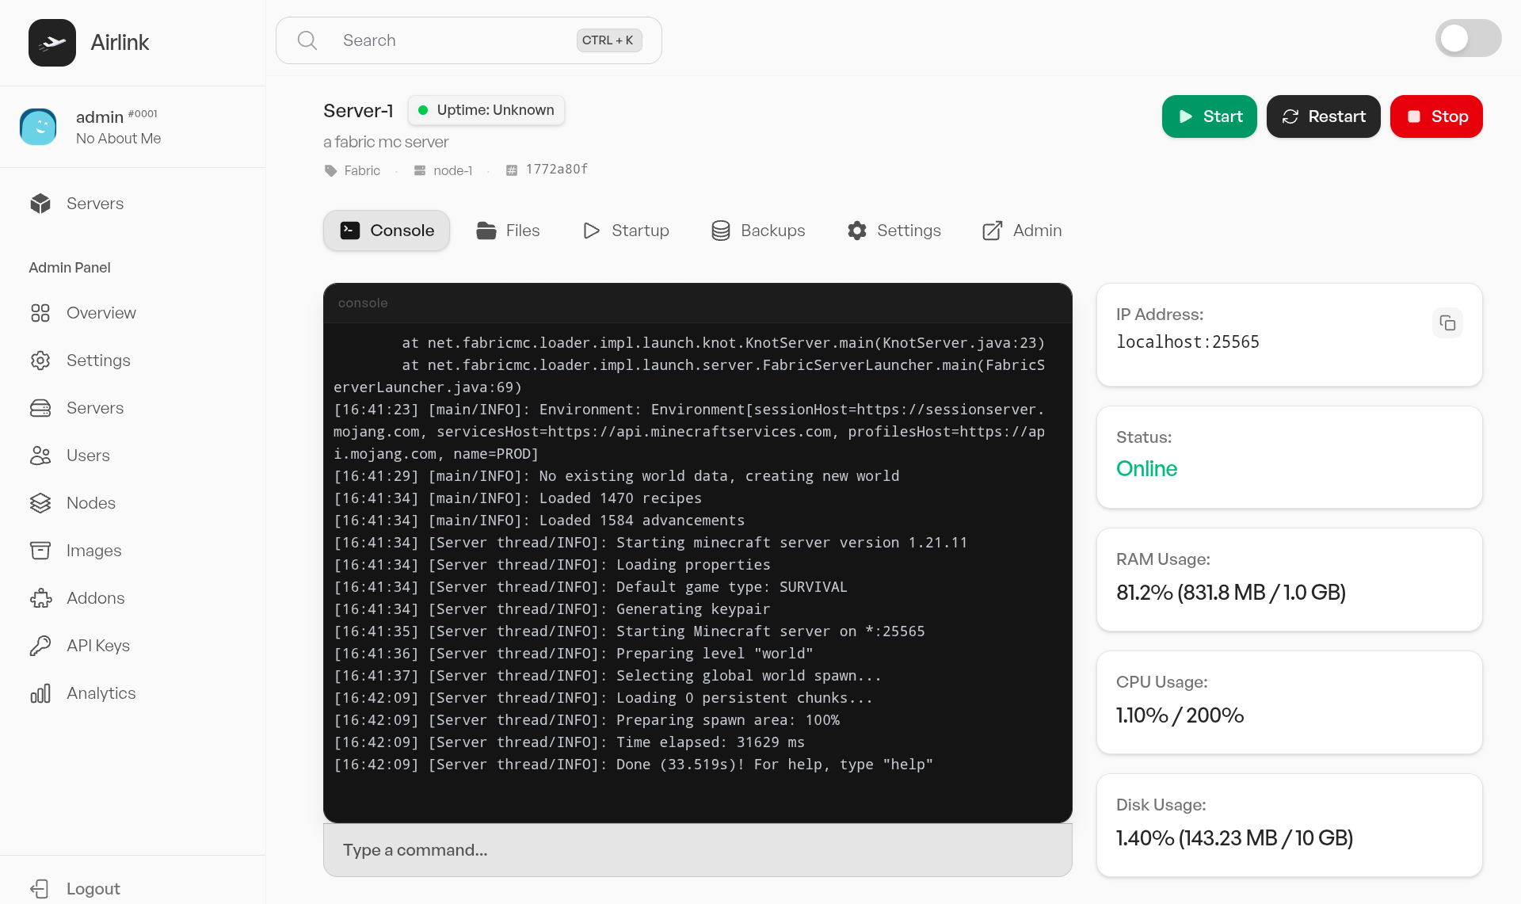Open Nodes in admin panel
The image size is (1521, 904).
[90, 503]
